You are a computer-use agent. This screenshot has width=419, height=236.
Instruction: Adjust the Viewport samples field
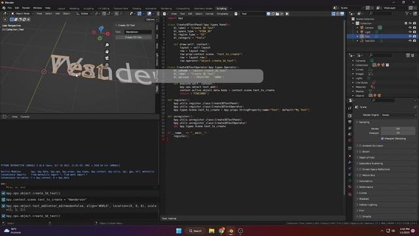pos(398,133)
